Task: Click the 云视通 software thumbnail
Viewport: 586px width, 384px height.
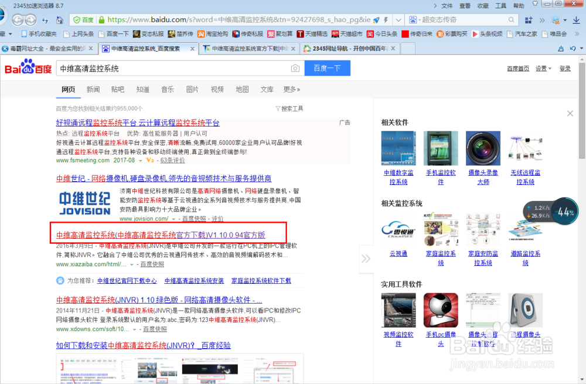Action: (399, 232)
